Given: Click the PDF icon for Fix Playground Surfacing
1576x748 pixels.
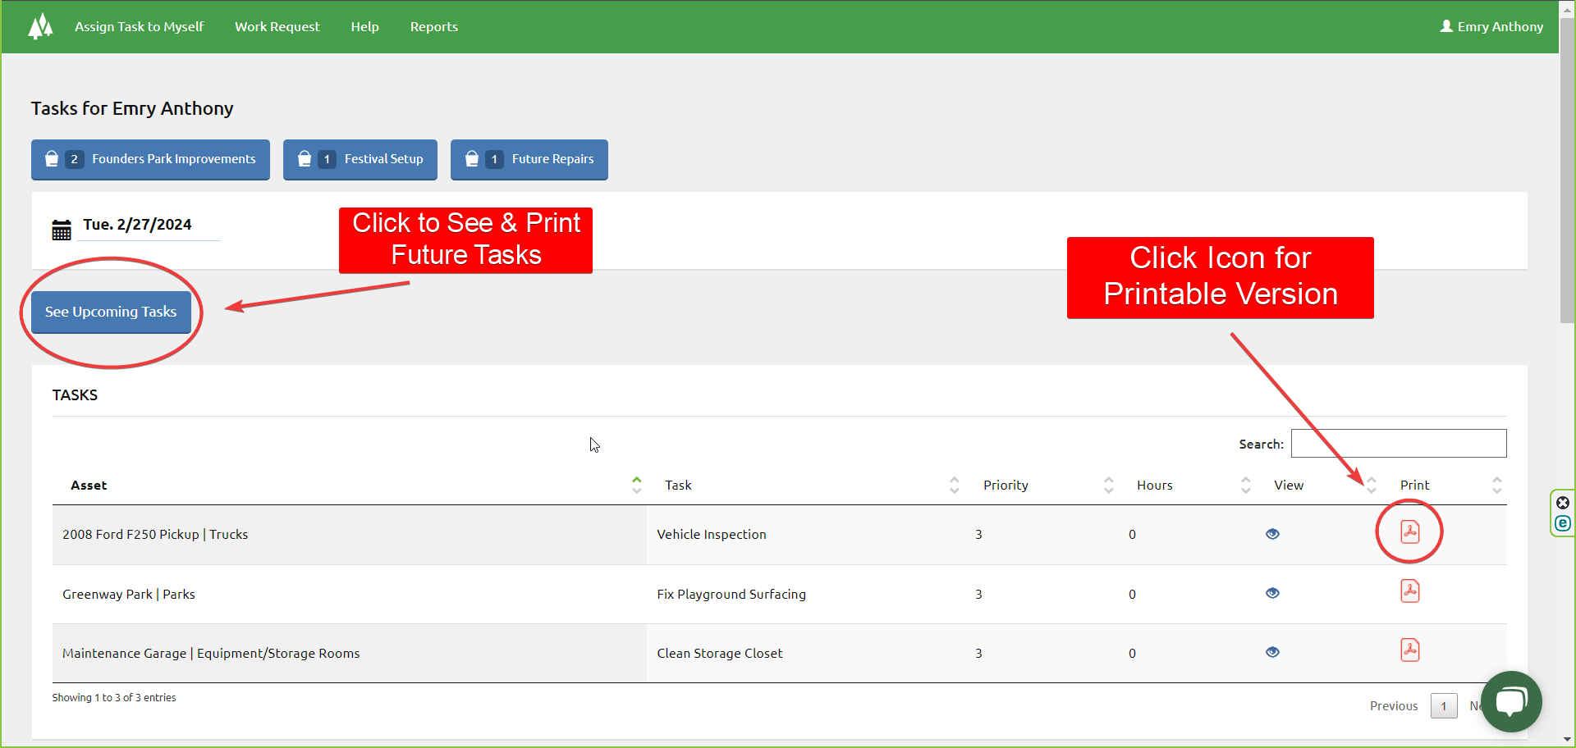Looking at the screenshot, I should (x=1410, y=591).
